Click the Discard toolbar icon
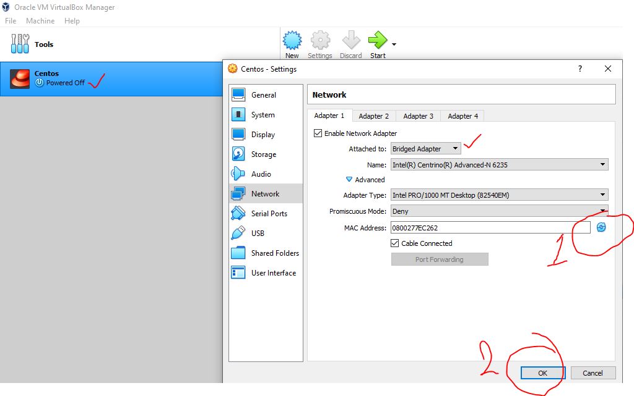Image resolution: width=634 pixels, height=396 pixels. point(351,40)
